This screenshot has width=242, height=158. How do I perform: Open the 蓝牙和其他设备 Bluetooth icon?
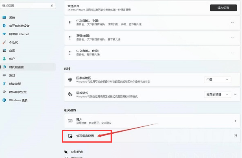coord(4,26)
